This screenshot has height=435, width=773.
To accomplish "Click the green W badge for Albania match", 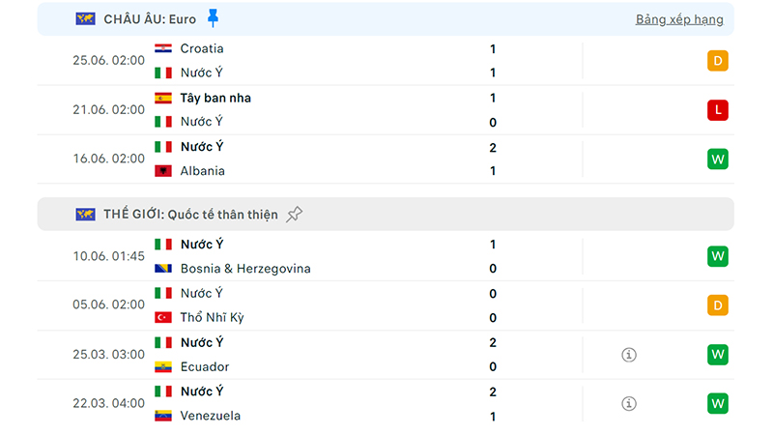I will point(717,159).
